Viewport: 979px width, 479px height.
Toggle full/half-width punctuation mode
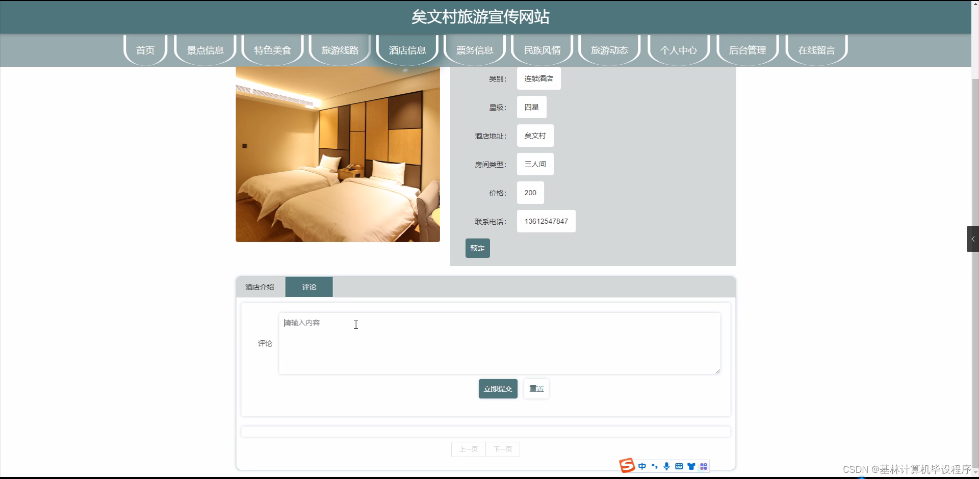(654, 466)
